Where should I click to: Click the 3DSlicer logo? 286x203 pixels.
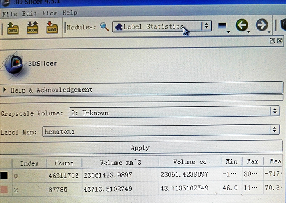(x=29, y=64)
